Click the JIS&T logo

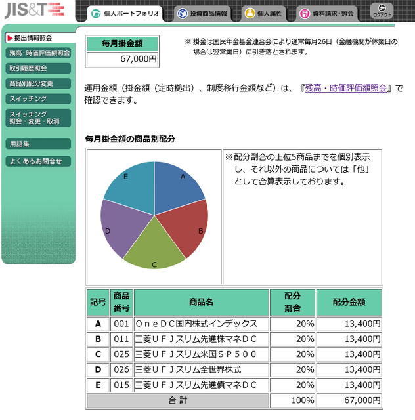(x=34, y=10)
